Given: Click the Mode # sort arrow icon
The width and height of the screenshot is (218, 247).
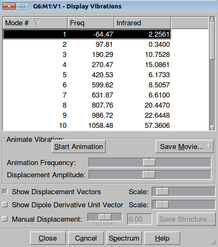Looking at the screenshot, I should click(x=37, y=23).
